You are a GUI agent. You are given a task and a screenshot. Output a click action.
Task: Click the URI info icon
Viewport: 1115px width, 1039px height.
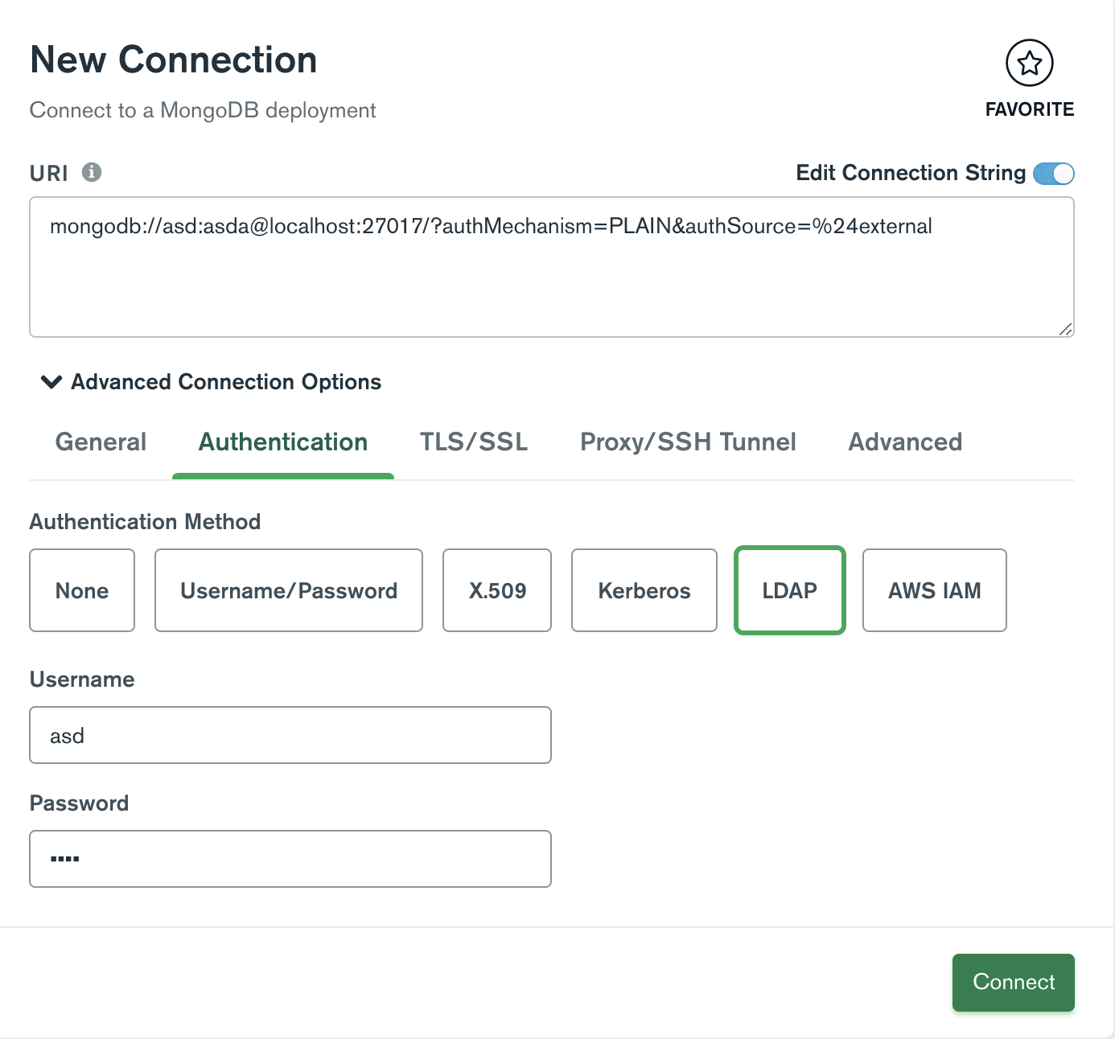click(92, 172)
